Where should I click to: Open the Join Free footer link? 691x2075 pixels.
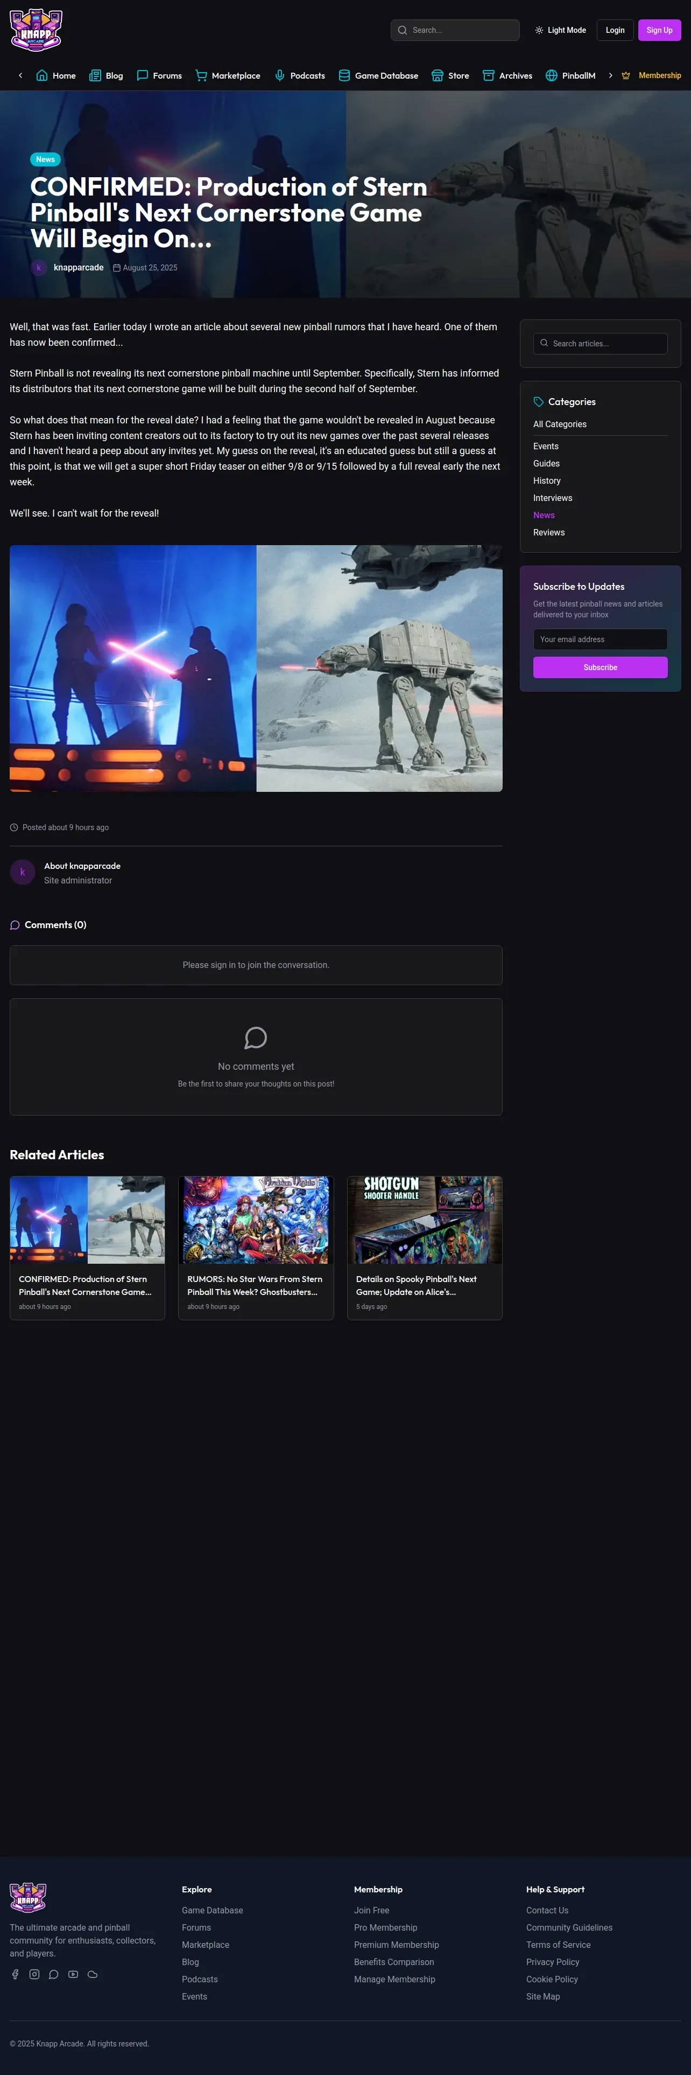372,1911
